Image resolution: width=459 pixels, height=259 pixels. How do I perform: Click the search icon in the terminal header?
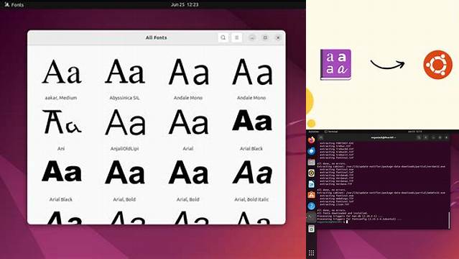pos(419,137)
